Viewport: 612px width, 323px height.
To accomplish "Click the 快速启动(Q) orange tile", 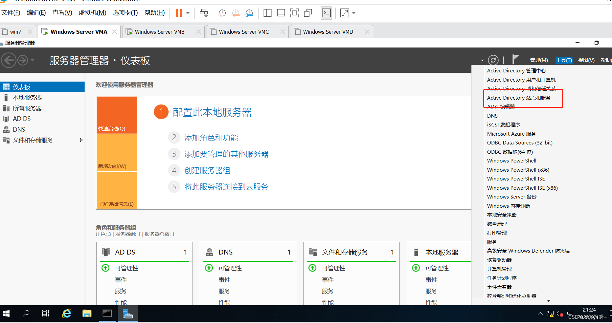I will (117, 115).
